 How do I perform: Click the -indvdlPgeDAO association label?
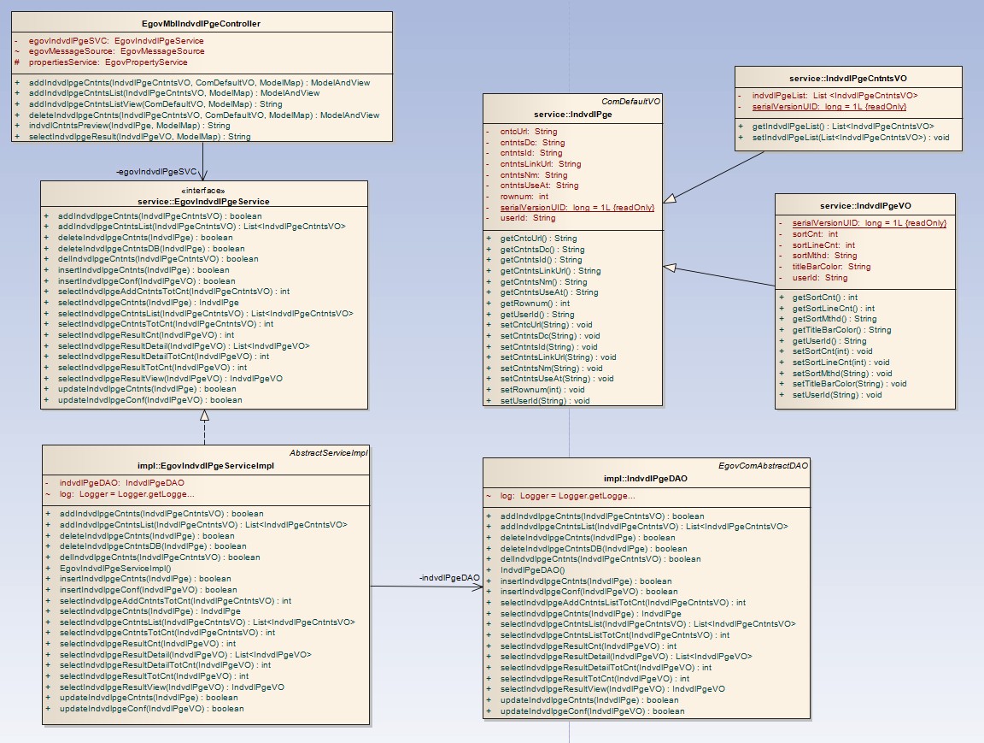450,579
